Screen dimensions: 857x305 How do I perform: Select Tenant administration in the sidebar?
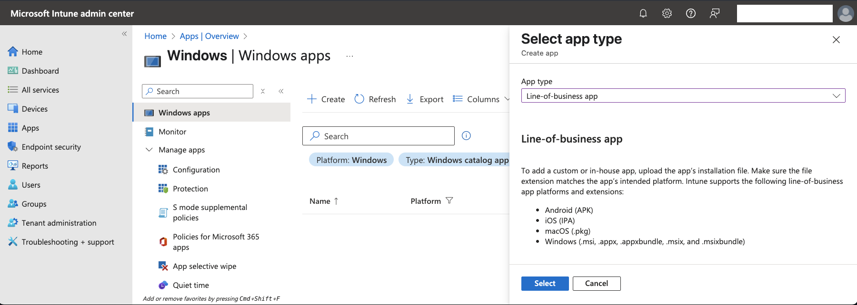click(59, 223)
